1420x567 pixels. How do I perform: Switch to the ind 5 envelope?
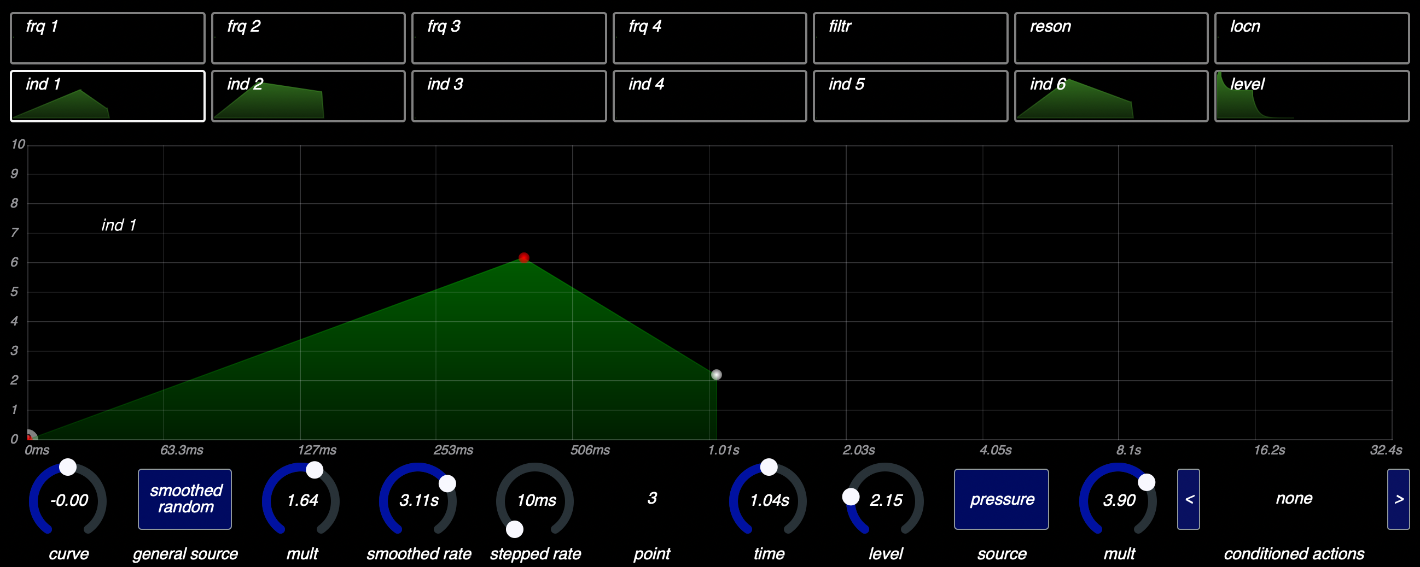coord(910,96)
